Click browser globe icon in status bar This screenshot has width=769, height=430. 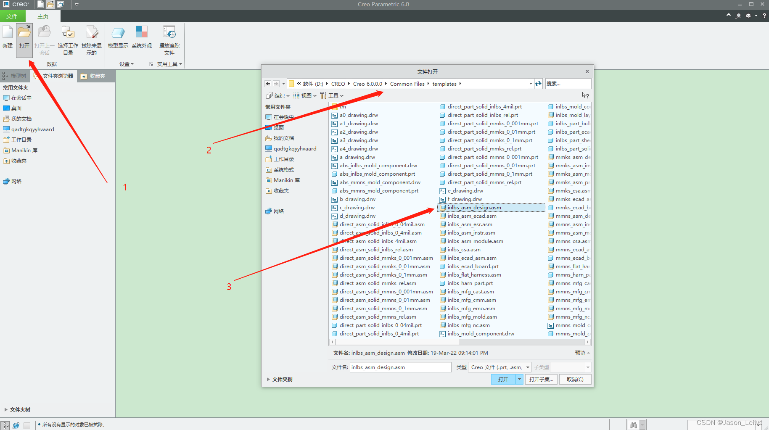16,425
